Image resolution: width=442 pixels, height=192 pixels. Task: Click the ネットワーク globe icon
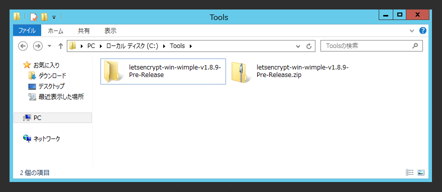27,138
